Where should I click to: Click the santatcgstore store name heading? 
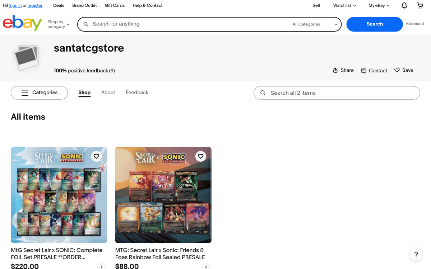[89, 48]
